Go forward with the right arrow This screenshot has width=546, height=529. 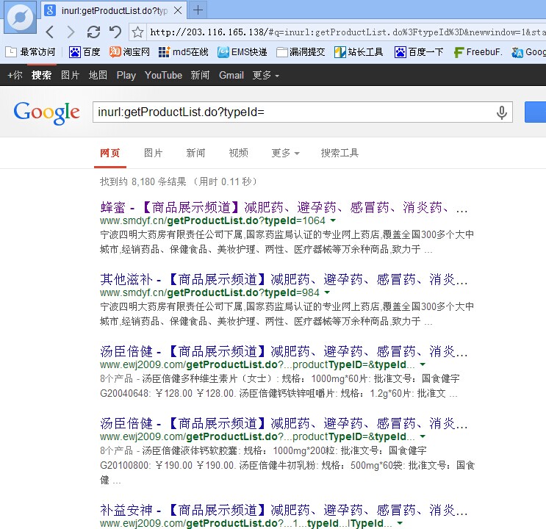click(x=71, y=32)
